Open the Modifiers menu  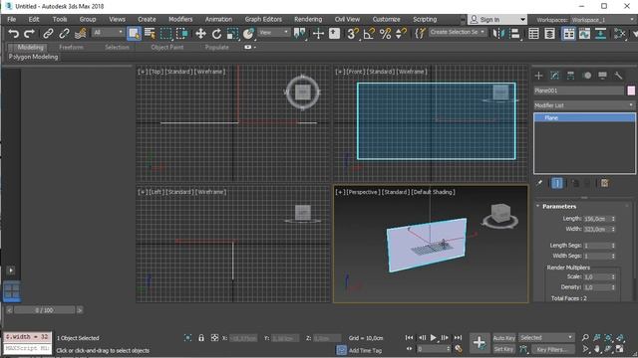(x=180, y=20)
